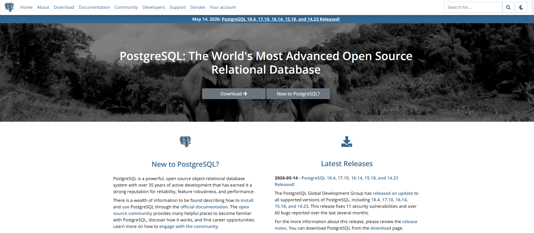The width and height of the screenshot is (534, 233).
Task: Toggle dark mode with moon icon
Action: [x=521, y=7]
